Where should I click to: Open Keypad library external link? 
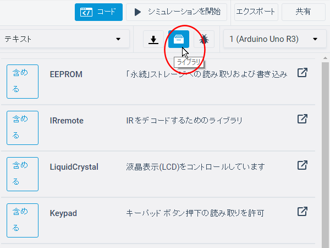pos(302,211)
